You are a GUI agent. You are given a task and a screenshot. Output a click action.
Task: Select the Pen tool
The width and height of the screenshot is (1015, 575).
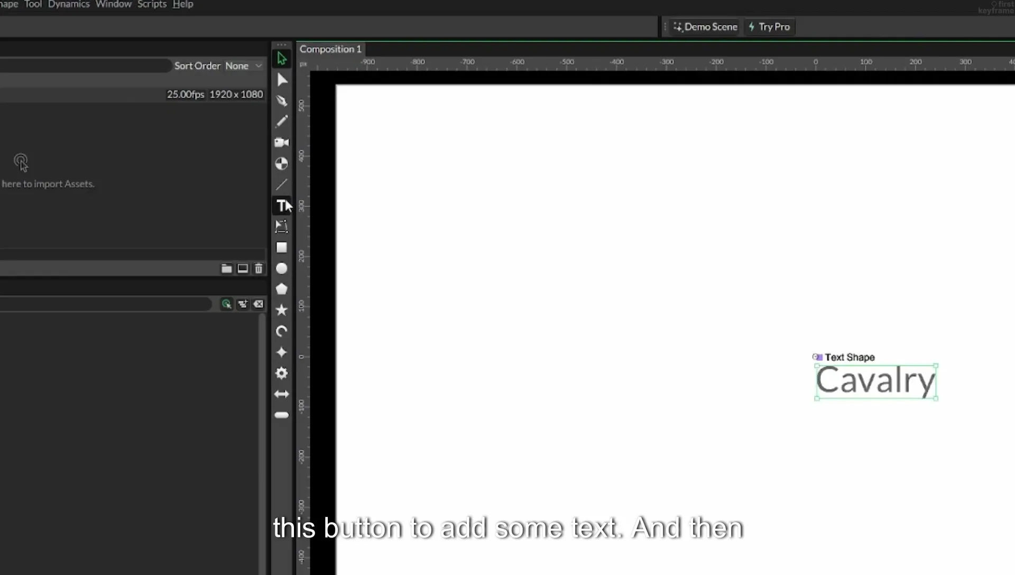point(282,100)
